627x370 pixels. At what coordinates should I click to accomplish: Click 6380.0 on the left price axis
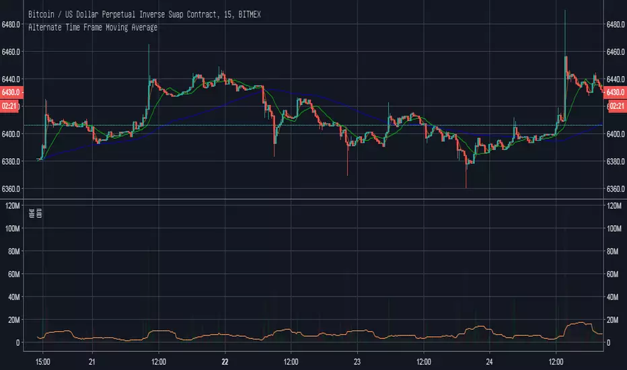tap(11, 161)
